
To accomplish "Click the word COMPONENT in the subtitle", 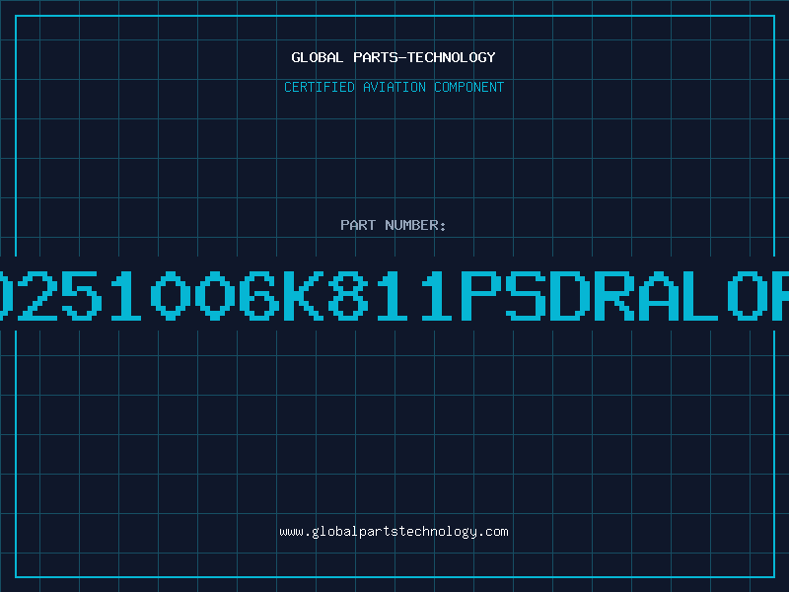I will point(468,87).
